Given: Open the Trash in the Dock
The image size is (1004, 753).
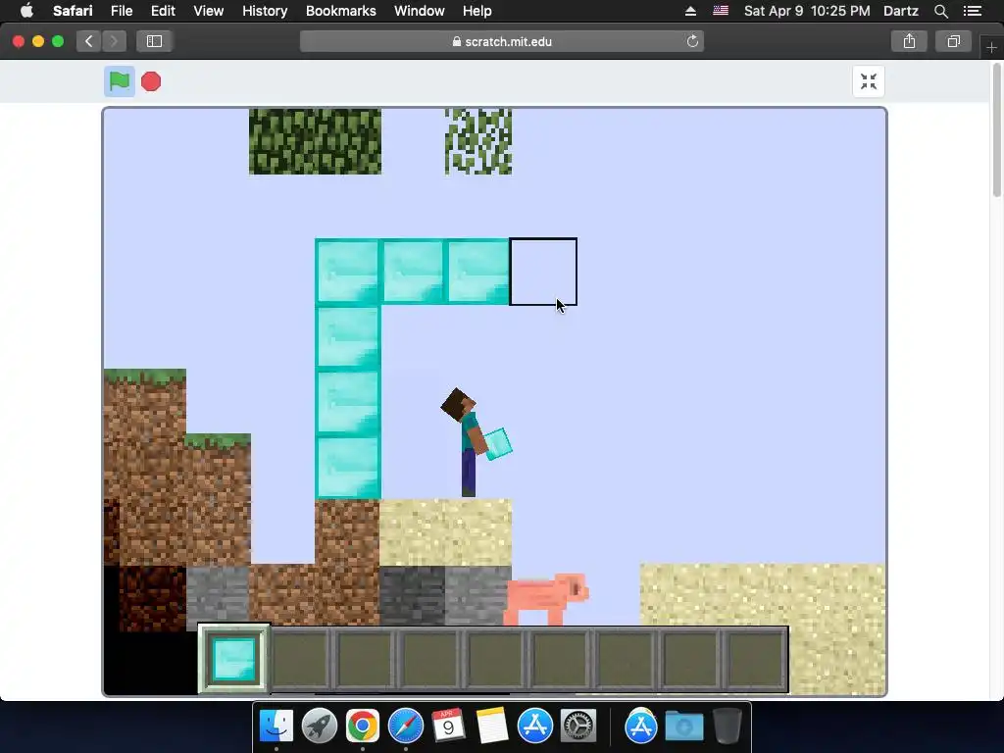Looking at the screenshot, I should coord(727,726).
